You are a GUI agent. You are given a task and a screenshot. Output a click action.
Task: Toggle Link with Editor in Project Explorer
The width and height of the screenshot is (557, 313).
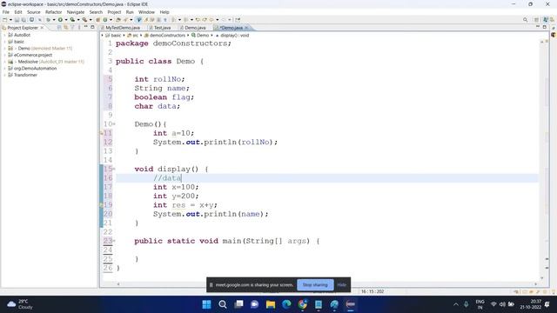pyautogui.click(x=66, y=27)
